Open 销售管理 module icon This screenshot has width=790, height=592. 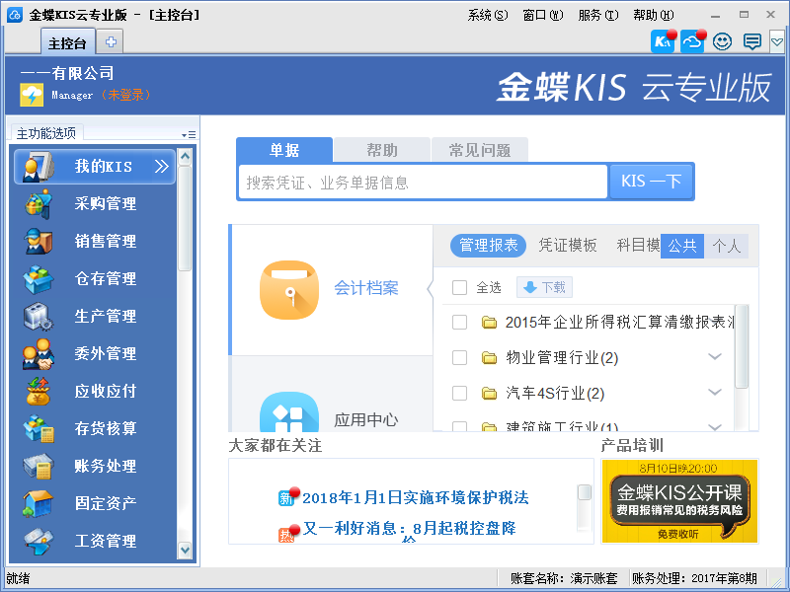click(39, 241)
